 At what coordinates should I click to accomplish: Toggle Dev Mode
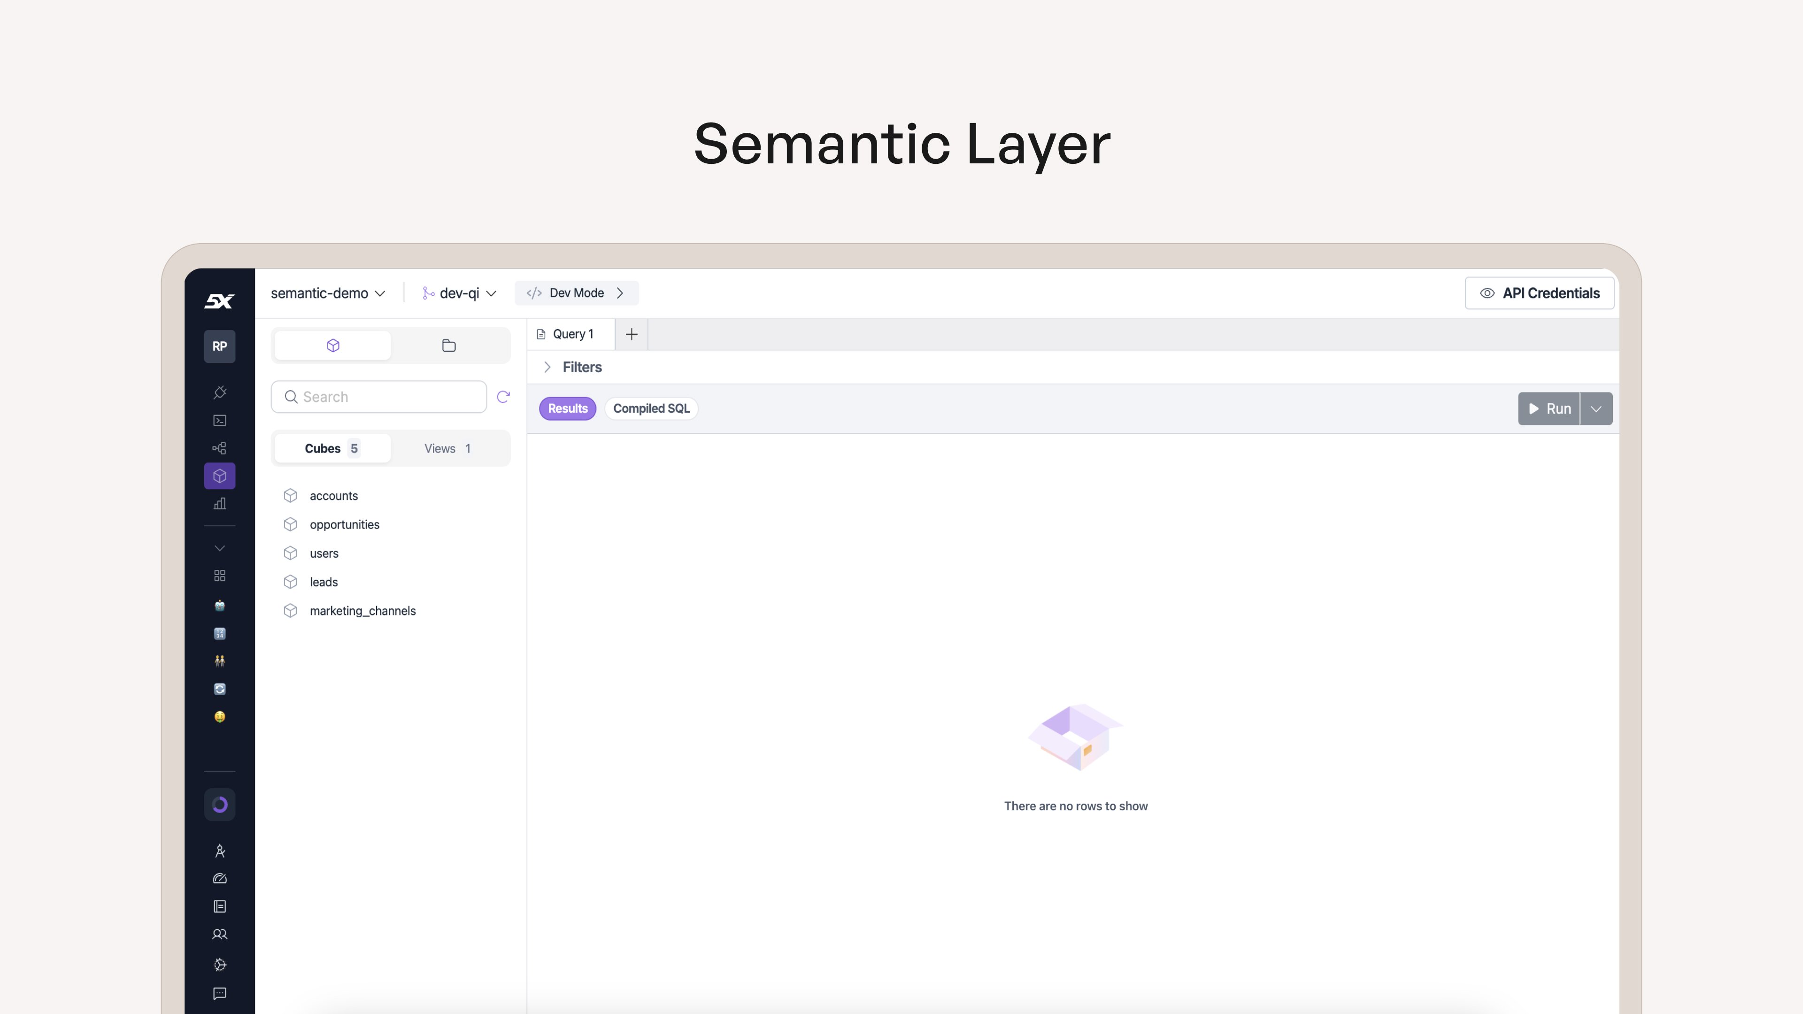click(x=576, y=293)
